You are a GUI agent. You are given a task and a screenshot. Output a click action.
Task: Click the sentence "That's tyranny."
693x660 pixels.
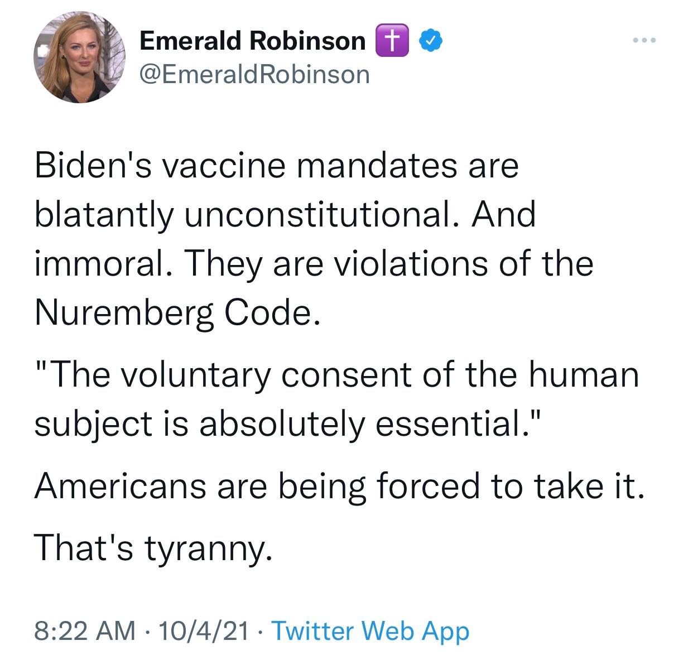(x=154, y=547)
